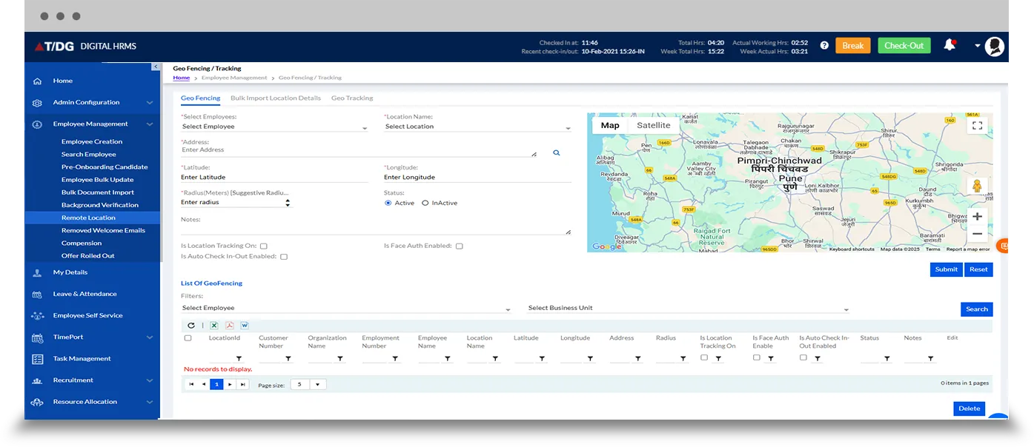Open the Select Employees dropdown in form
Viewport: 1034px width, 447px height.
[x=274, y=127]
